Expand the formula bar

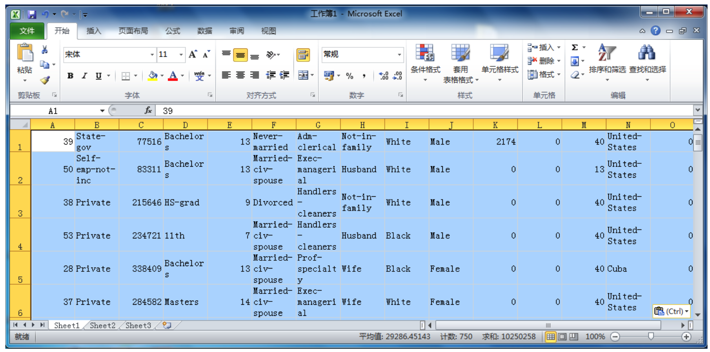pyautogui.click(x=697, y=110)
